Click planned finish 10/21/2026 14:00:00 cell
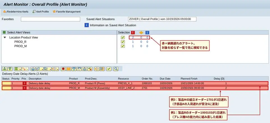The width and height of the screenshot is (270, 123). coord(192,83)
